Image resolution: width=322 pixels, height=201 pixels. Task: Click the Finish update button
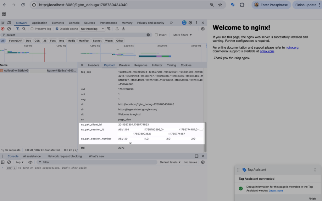tap(306, 5)
